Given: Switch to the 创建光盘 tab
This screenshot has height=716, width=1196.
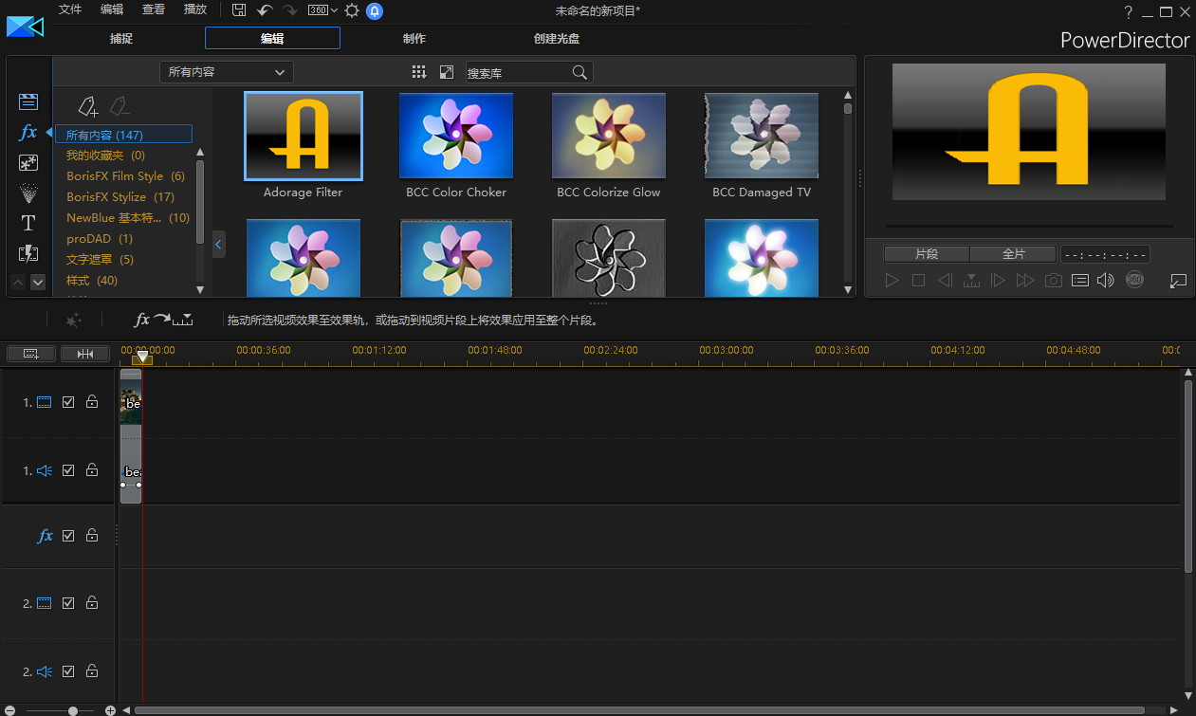Looking at the screenshot, I should tap(557, 39).
